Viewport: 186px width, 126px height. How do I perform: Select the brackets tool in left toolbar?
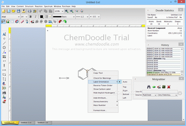pyautogui.click(x=4, y=79)
